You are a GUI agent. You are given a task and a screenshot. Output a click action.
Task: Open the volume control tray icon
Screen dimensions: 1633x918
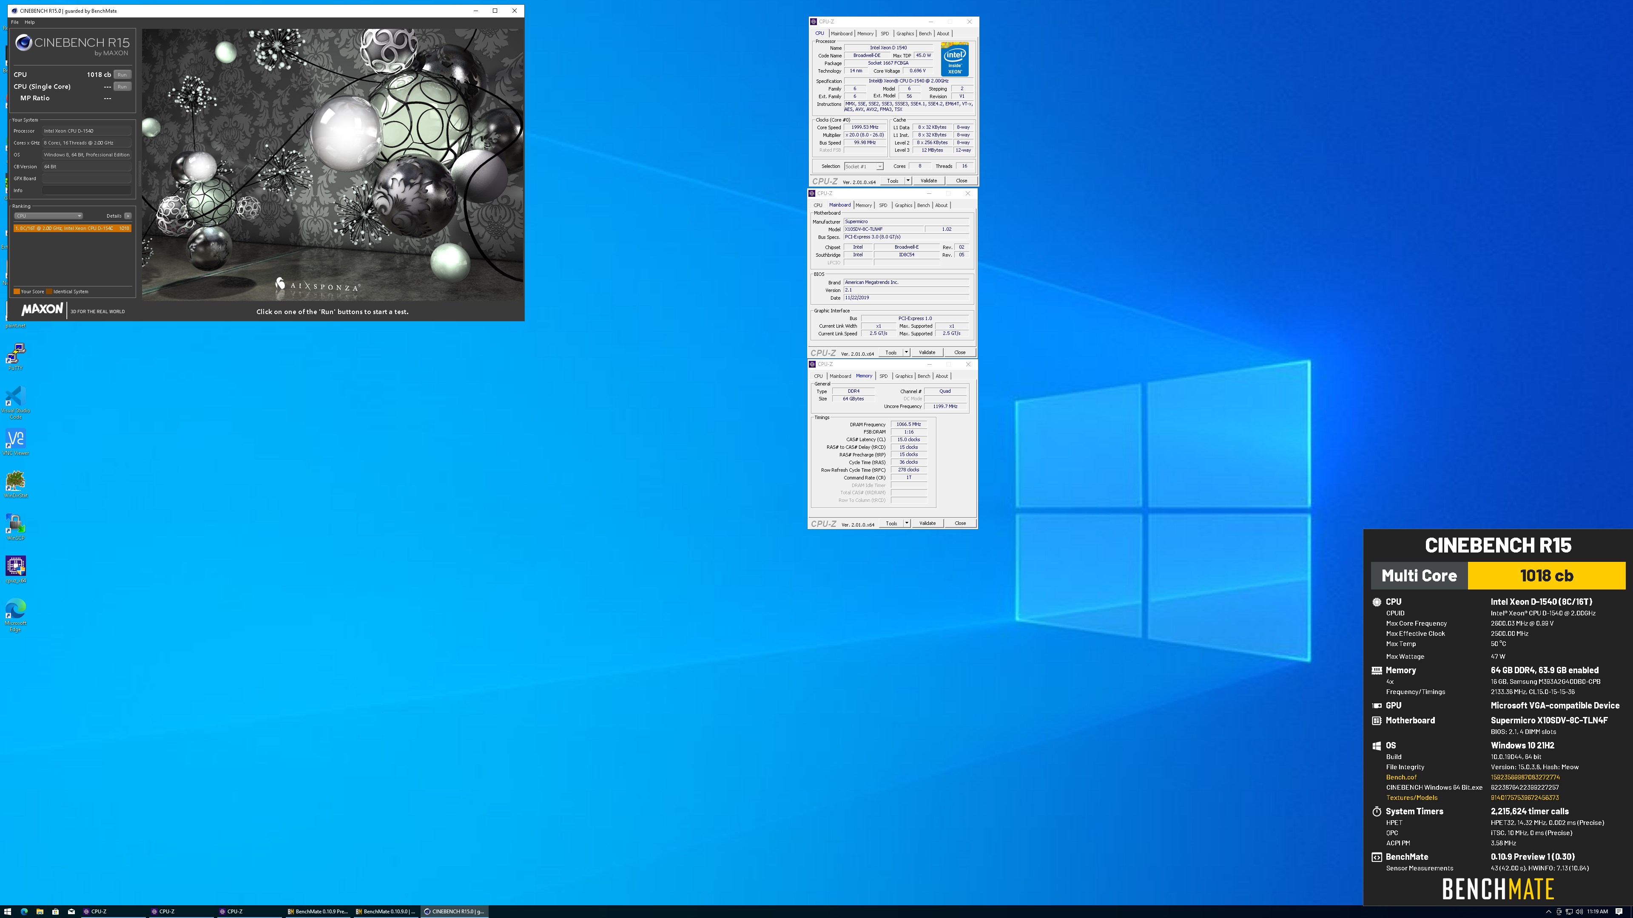[x=1579, y=912]
